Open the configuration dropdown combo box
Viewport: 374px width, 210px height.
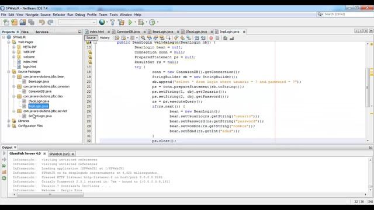click(77, 22)
